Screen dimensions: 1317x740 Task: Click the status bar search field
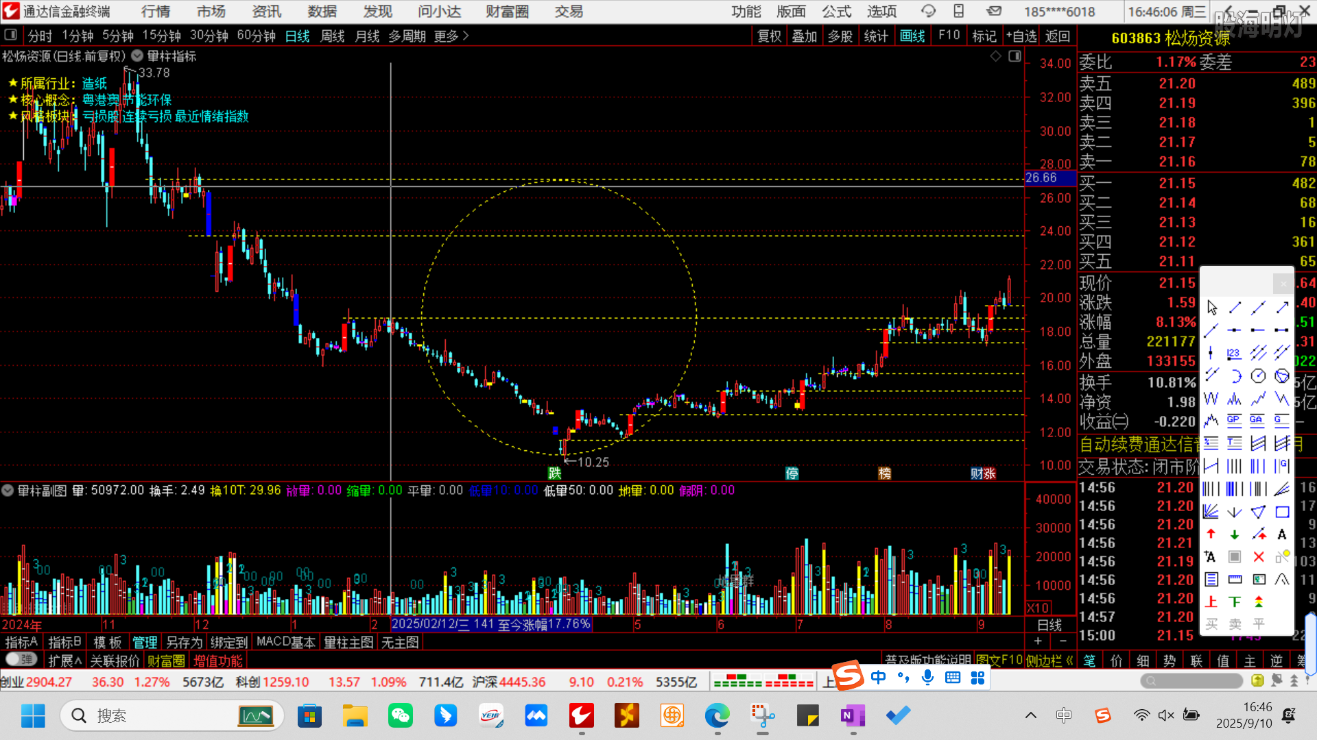[x=1191, y=680]
